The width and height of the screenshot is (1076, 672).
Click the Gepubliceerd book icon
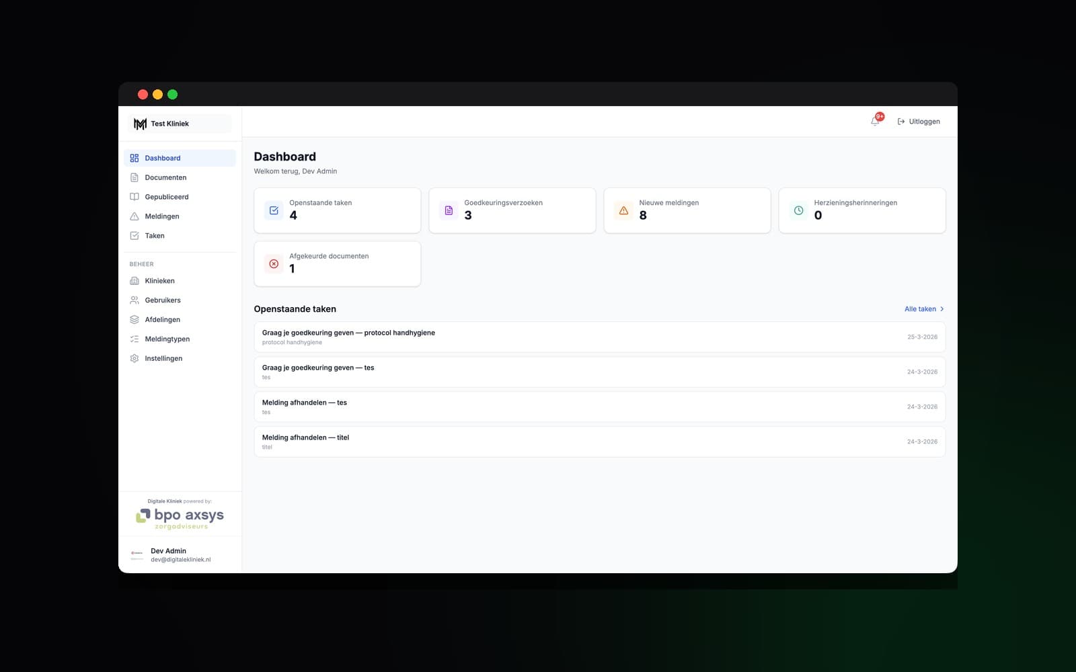(134, 196)
